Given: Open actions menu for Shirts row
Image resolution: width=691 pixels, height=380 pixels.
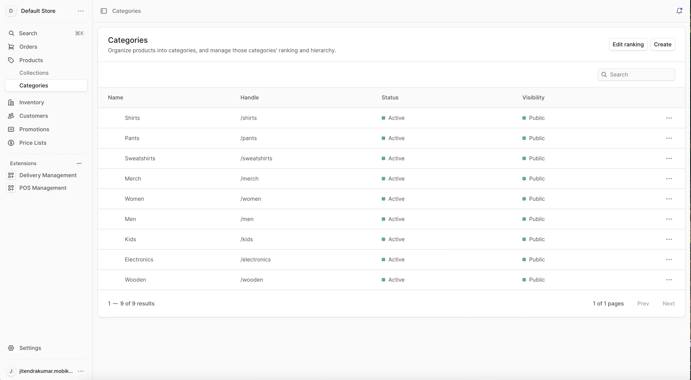Looking at the screenshot, I should coord(669,118).
